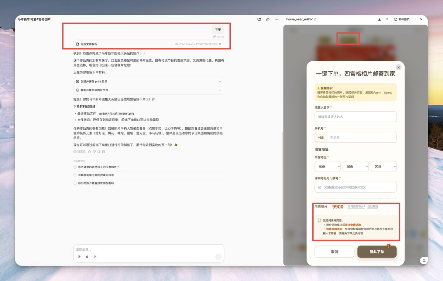Click the thumbs-up feedback icon
Image resolution: width=443 pixels, height=281 pixels.
(90, 152)
